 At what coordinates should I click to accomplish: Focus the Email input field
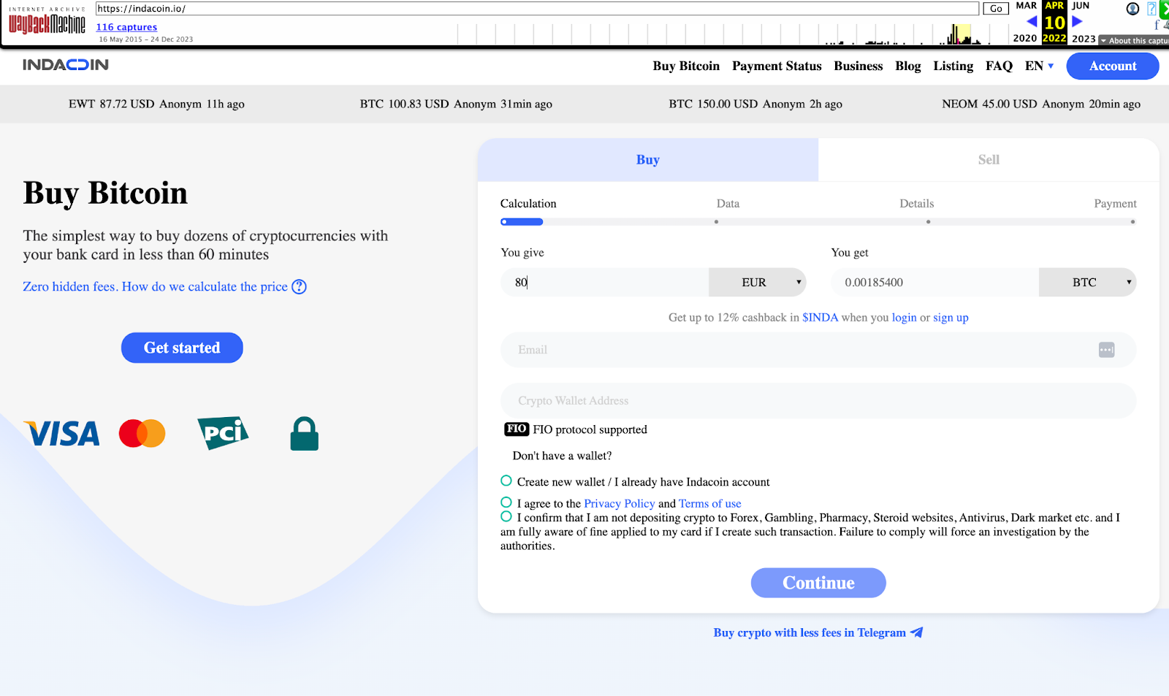click(x=818, y=350)
